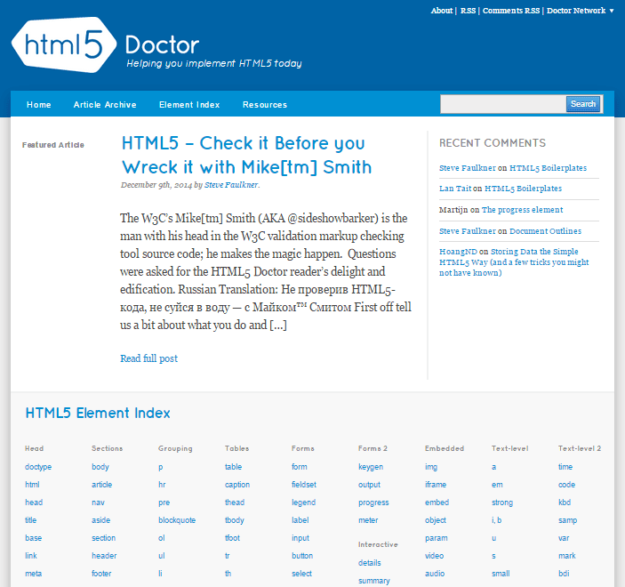Open the button element link

point(302,556)
